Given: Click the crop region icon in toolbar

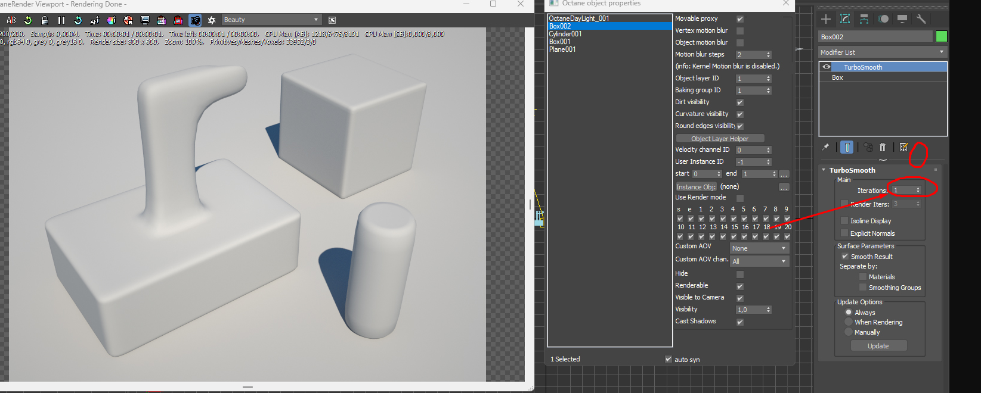Looking at the screenshot, I should [162, 20].
